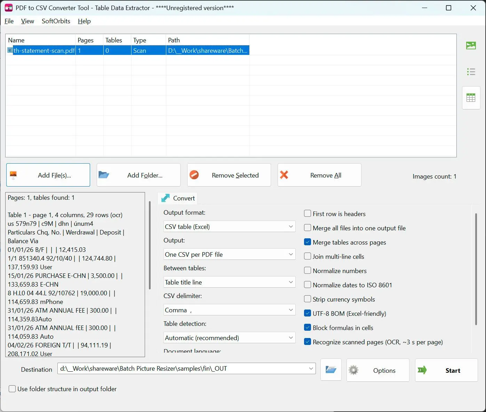Click the 'Images count: 1' label
The width and height of the screenshot is (486, 412).
tap(434, 176)
